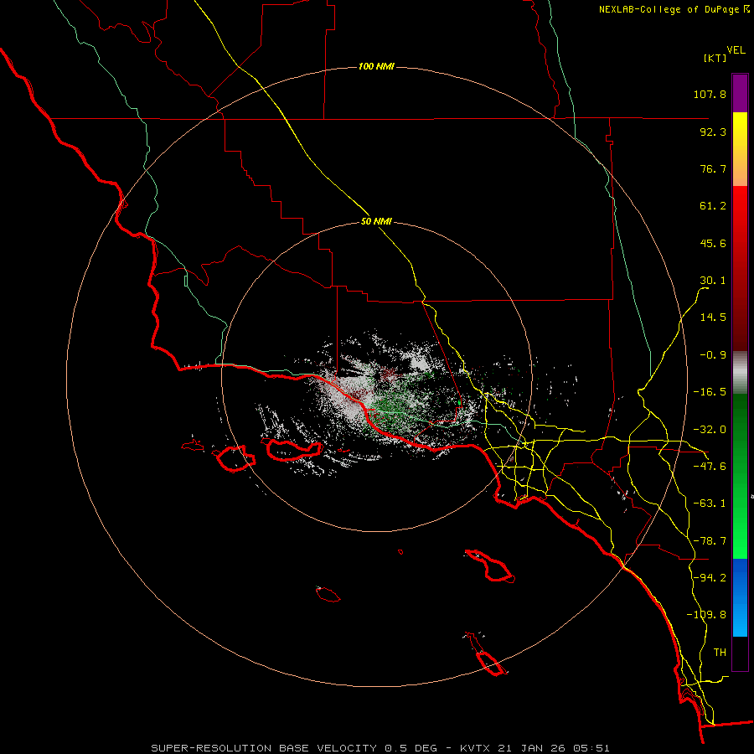This screenshot has width=754, height=754.
Task: Pick the gray near-zero segment of the color bar
Action: pyautogui.click(x=740, y=371)
